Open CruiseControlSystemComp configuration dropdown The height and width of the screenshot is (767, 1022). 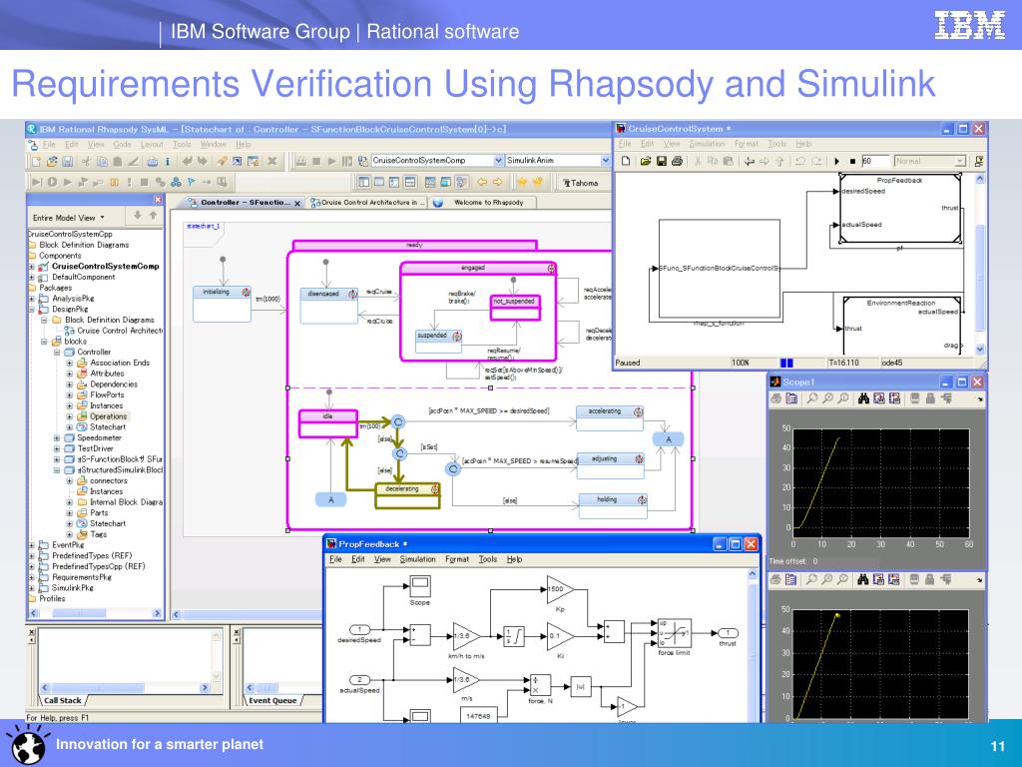pos(499,161)
